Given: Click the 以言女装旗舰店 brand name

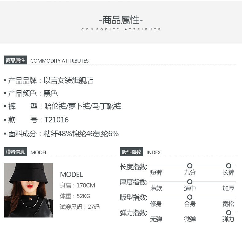Looking at the screenshot, I should pyautogui.click(x=68, y=81).
